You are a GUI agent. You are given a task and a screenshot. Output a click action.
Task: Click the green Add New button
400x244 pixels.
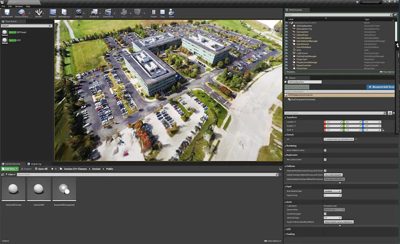pyautogui.click(x=9, y=169)
